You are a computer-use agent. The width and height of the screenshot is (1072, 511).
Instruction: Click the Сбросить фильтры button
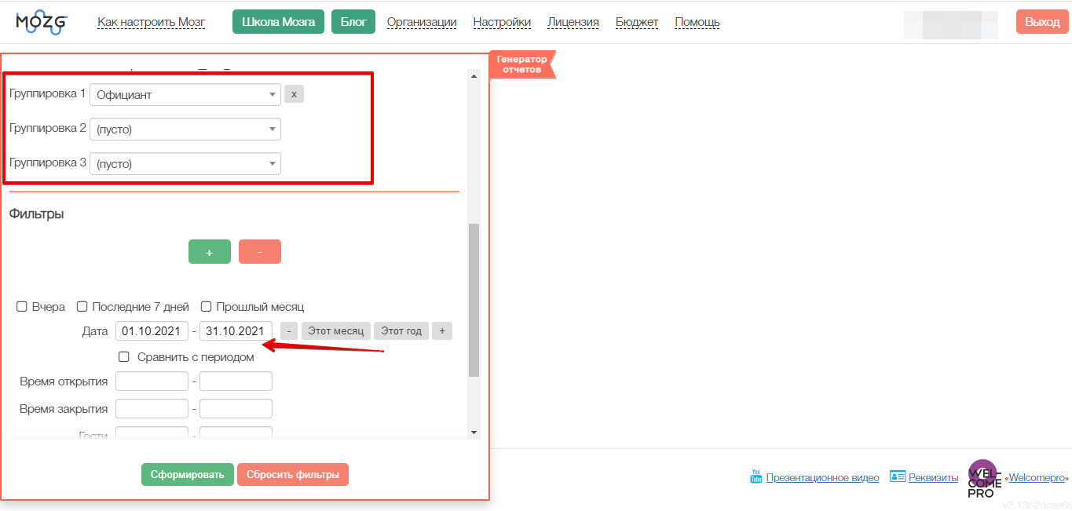pyautogui.click(x=293, y=475)
